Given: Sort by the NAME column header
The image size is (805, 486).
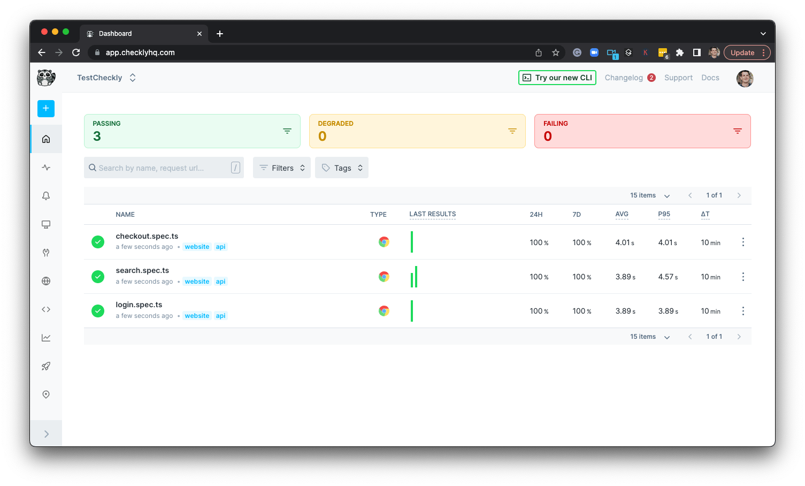Looking at the screenshot, I should (125, 215).
